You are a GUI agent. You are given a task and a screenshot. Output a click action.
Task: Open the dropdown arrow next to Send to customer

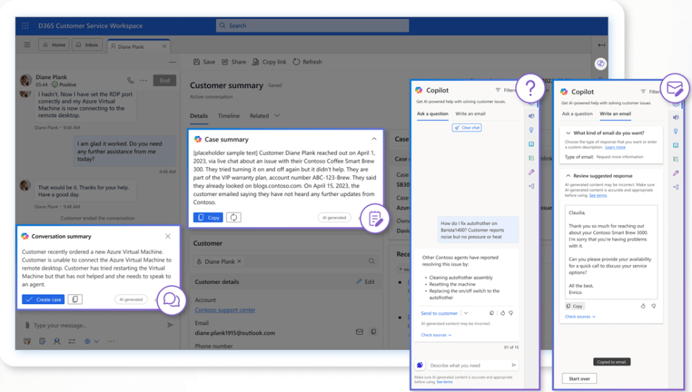coord(466,313)
